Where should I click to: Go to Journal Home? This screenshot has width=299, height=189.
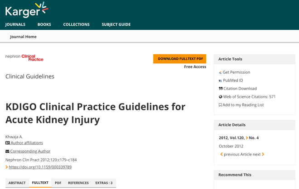23,37
